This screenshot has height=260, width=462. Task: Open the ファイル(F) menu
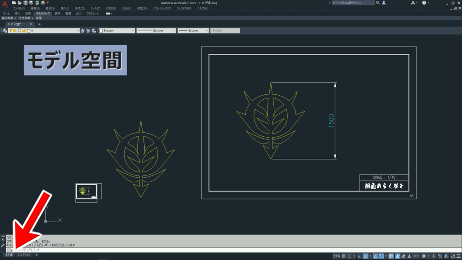[19, 8]
